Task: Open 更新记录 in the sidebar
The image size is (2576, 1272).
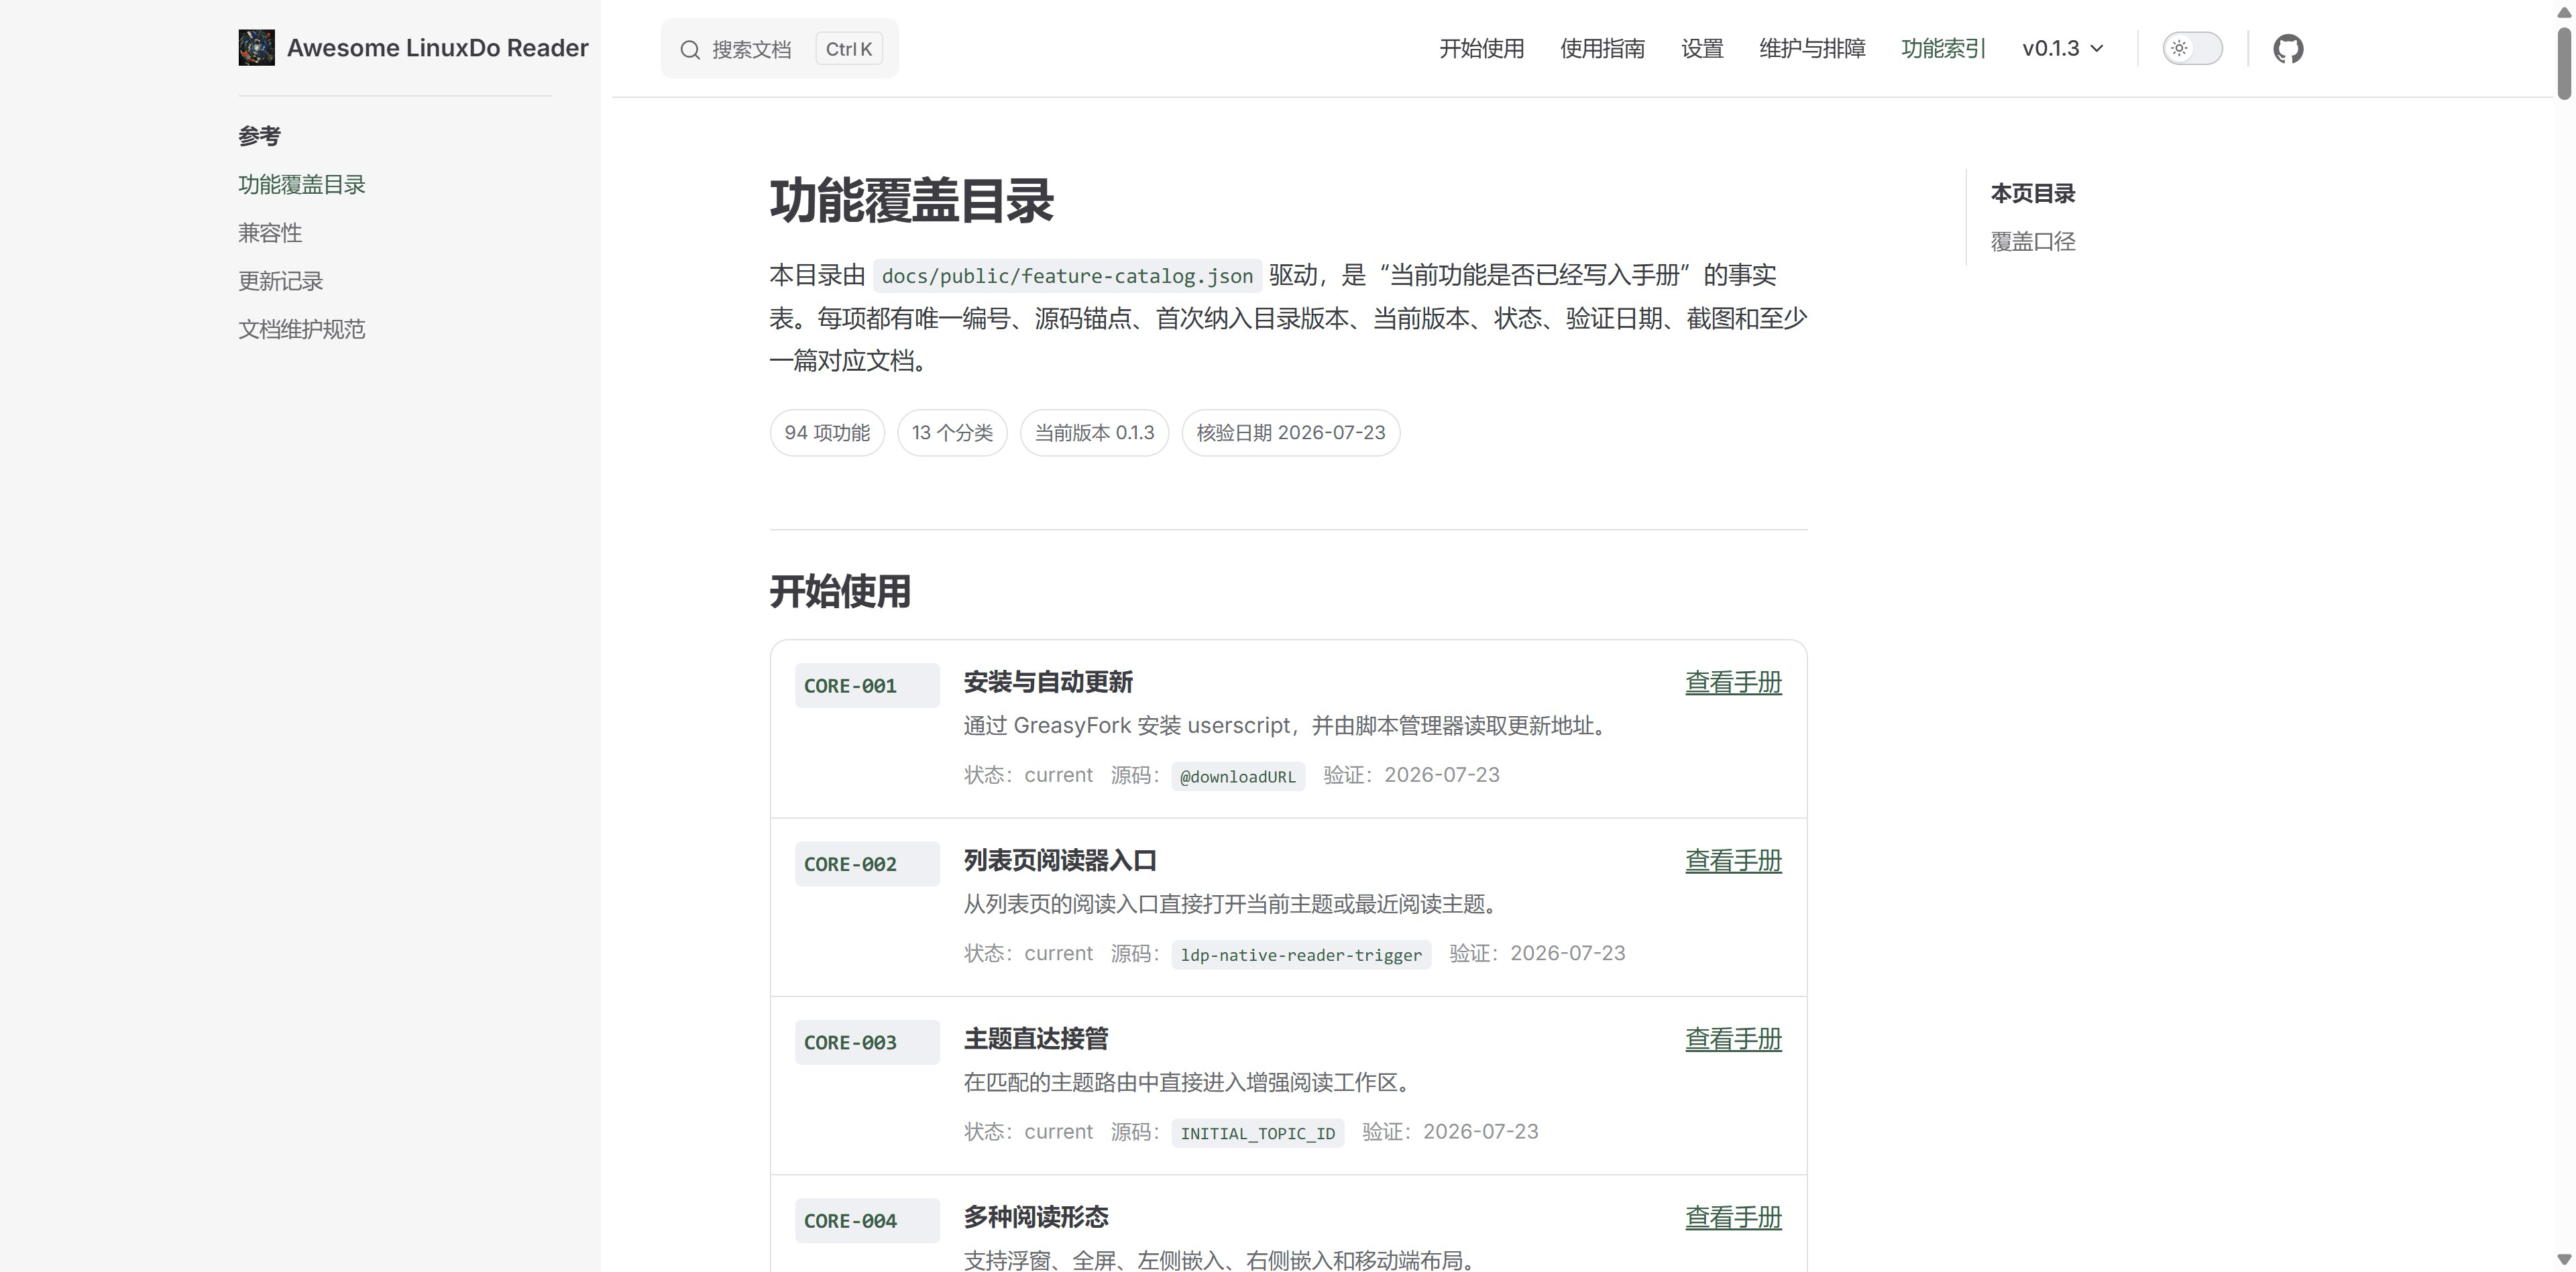Action: tap(280, 281)
